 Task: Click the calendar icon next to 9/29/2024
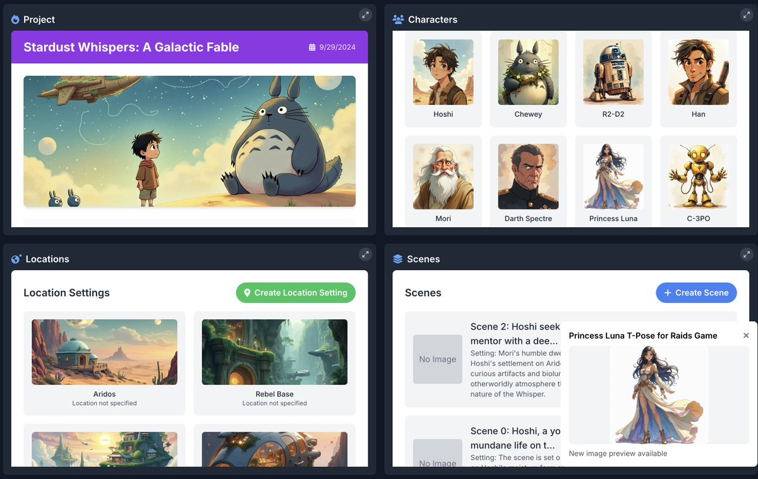[x=311, y=47]
